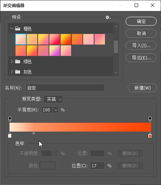Select the yellow-to-pink preset in first row

pos(43,39)
